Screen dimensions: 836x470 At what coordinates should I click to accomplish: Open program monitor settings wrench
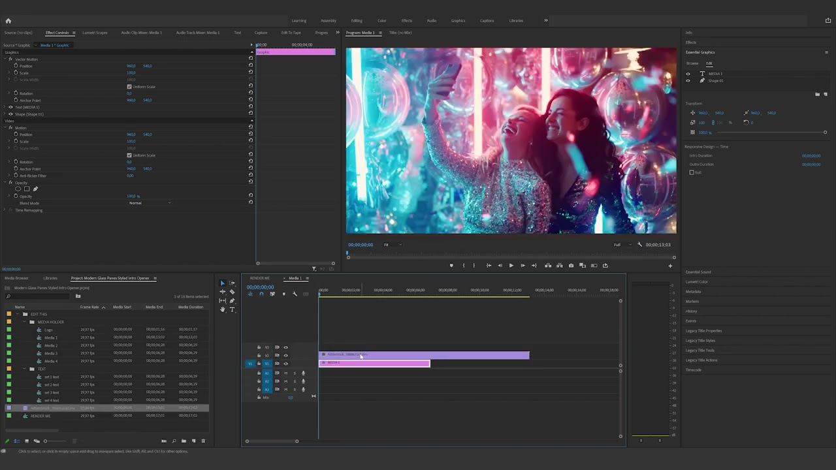coord(639,245)
